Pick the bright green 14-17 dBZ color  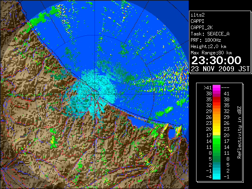217,141
